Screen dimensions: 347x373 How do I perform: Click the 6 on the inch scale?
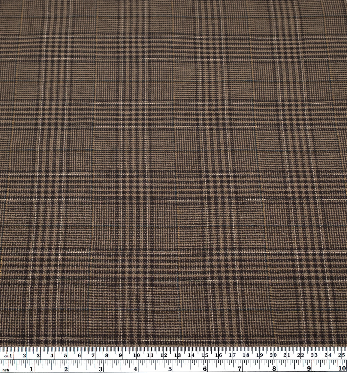(x=205, y=369)
